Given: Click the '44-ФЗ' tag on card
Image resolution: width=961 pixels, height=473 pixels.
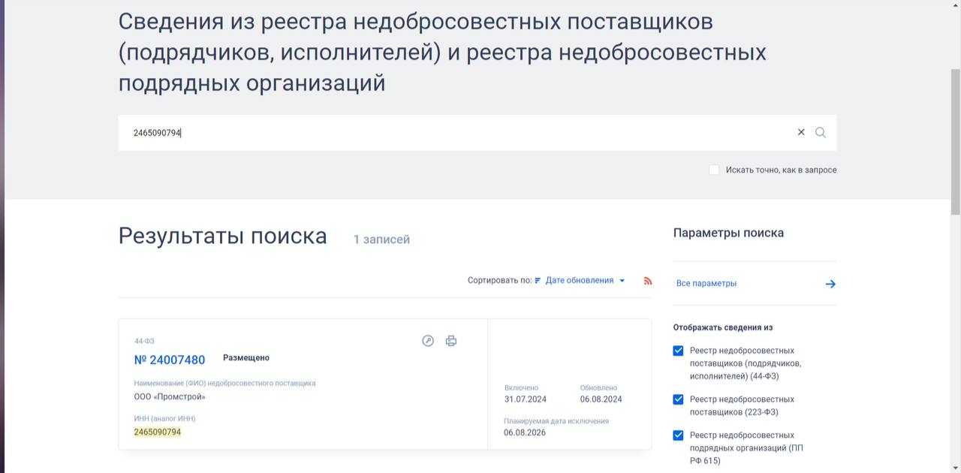Looking at the screenshot, I should click(144, 342).
